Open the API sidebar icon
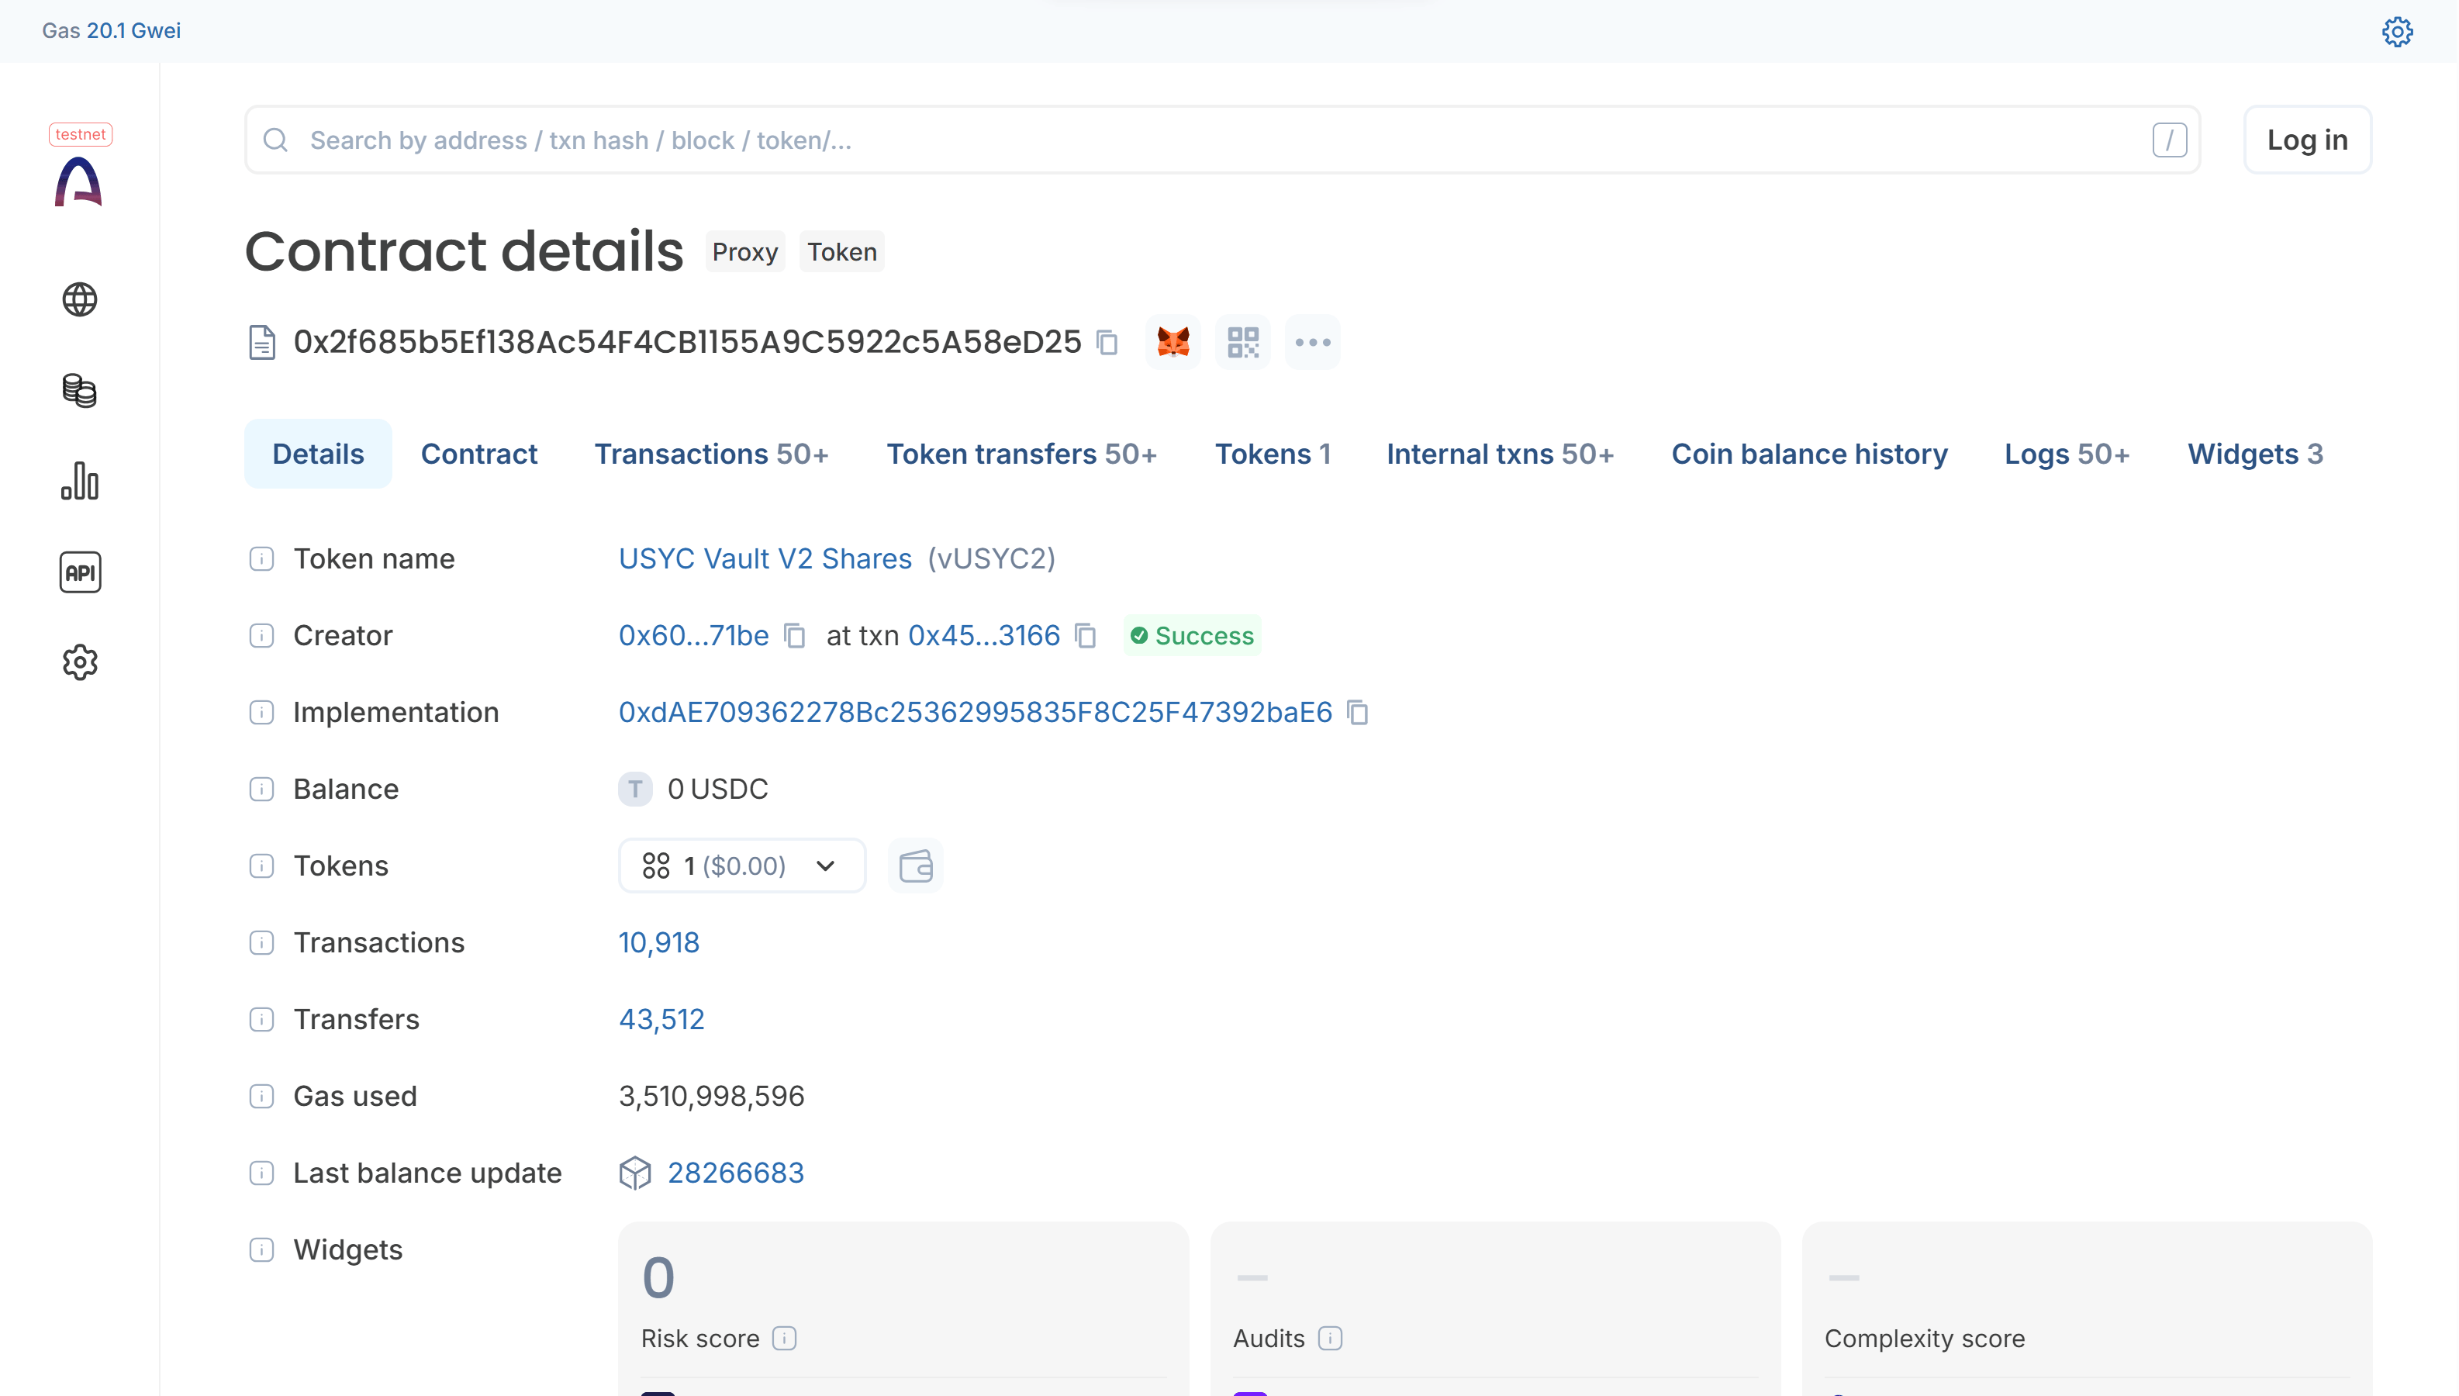The width and height of the screenshot is (2459, 1396). pyautogui.click(x=80, y=572)
